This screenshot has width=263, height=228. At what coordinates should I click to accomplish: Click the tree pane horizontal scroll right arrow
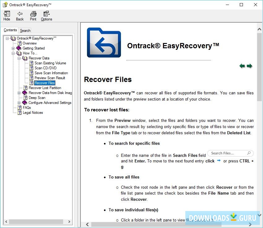click(69, 222)
